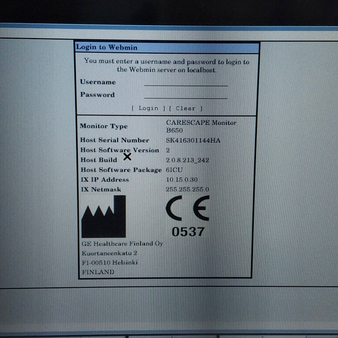
Task: Click "GE Healthcare Finland Oy" text
Action: click(122, 244)
